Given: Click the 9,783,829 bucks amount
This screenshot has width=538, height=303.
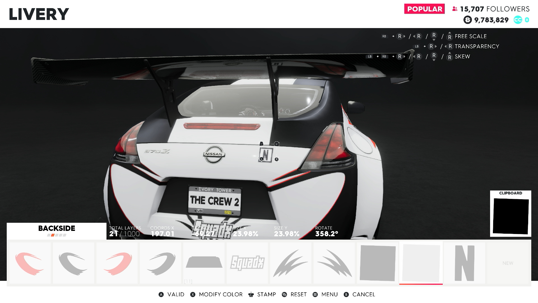Looking at the screenshot, I should 491,20.
